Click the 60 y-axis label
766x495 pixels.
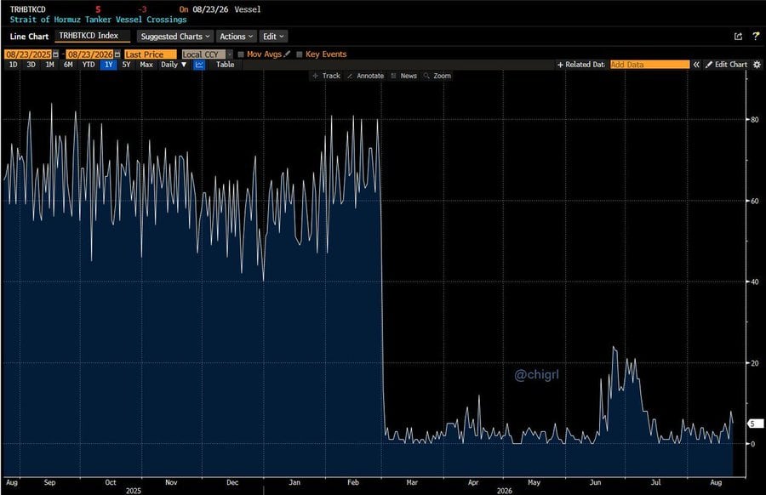[755, 201]
